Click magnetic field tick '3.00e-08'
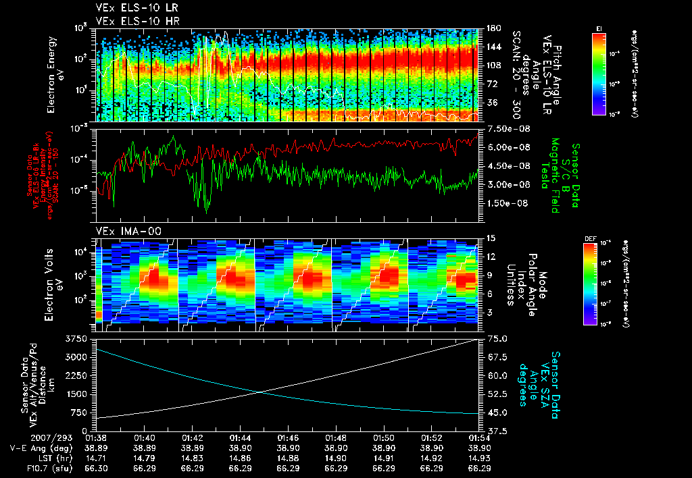Viewport: 692px width, 478px height. [x=508, y=184]
